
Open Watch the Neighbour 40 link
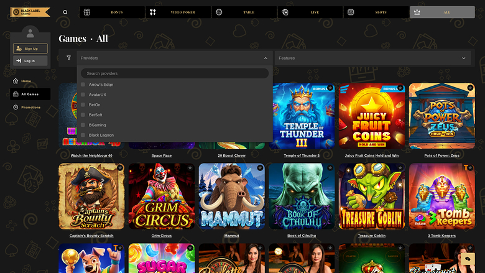[91, 155]
